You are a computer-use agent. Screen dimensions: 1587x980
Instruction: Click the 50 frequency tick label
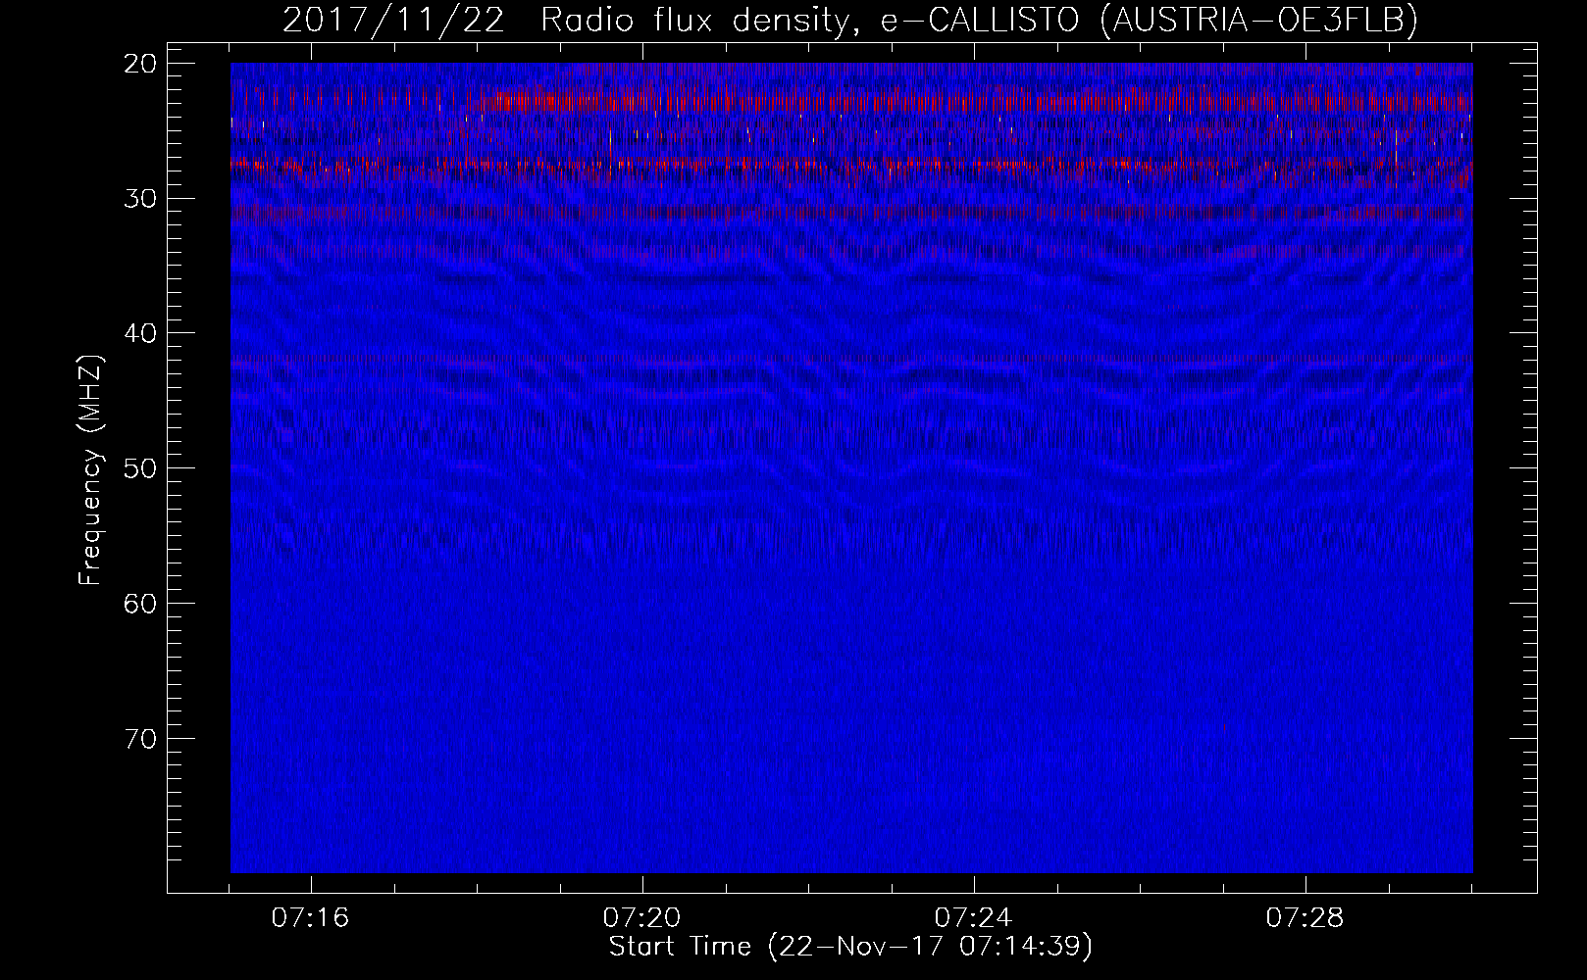(x=140, y=467)
